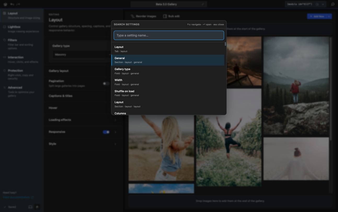Click the copy icon next to the shortcode
Screen dimensions: 338x212
317,4
